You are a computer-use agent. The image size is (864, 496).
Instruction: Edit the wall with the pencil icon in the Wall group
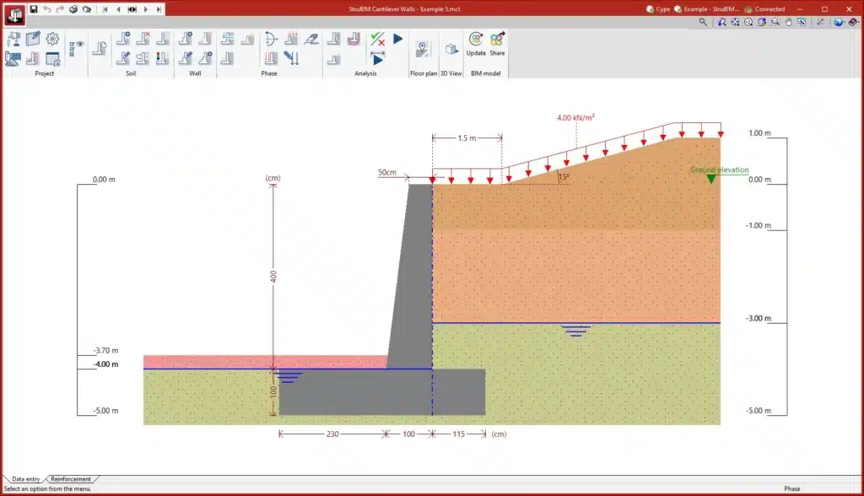click(x=186, y=58)
